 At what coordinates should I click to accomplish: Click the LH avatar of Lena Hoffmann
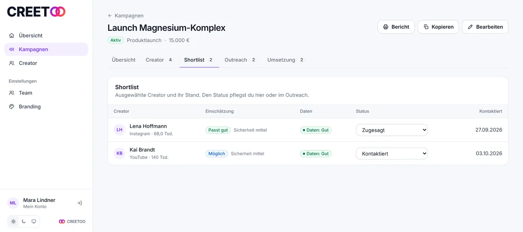click(x=119, y=130)
